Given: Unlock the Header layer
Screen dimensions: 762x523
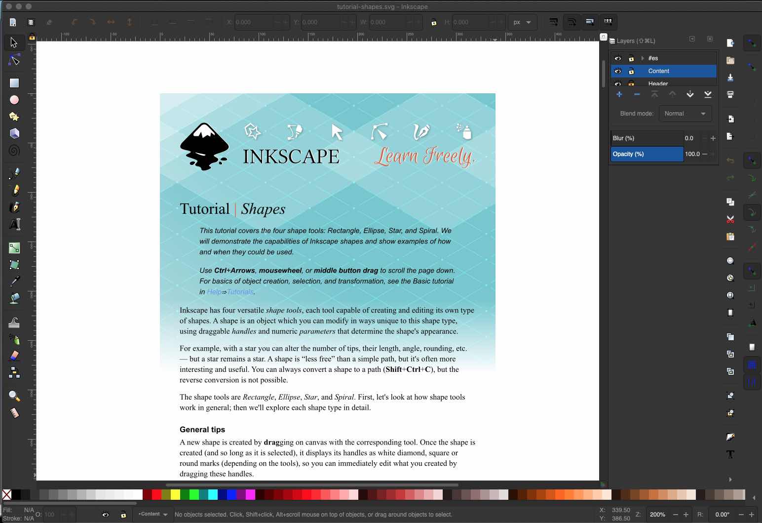Looking at the screenshot, I should (x=631, y=83).
